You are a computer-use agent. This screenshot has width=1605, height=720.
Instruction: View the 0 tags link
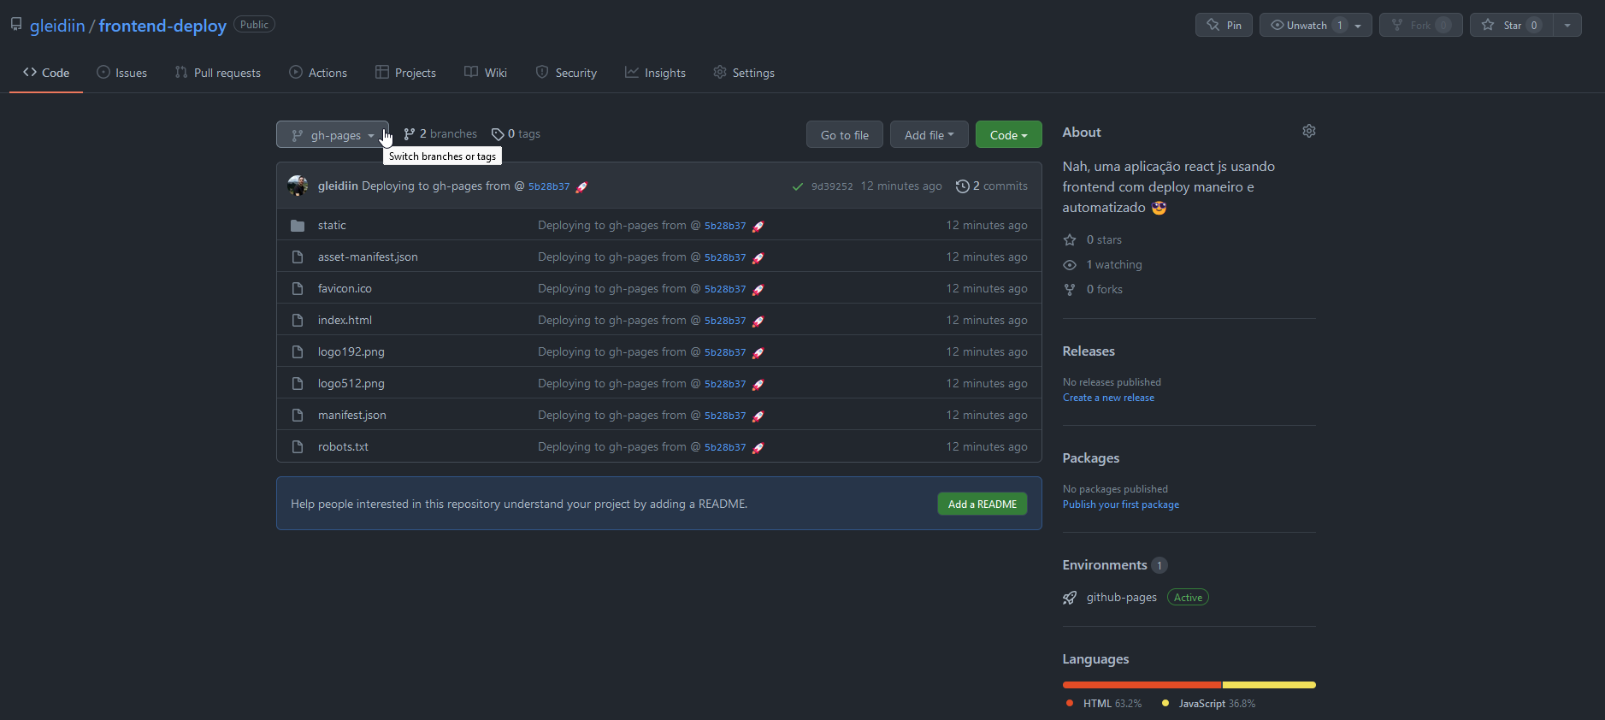tap(516, 134)
